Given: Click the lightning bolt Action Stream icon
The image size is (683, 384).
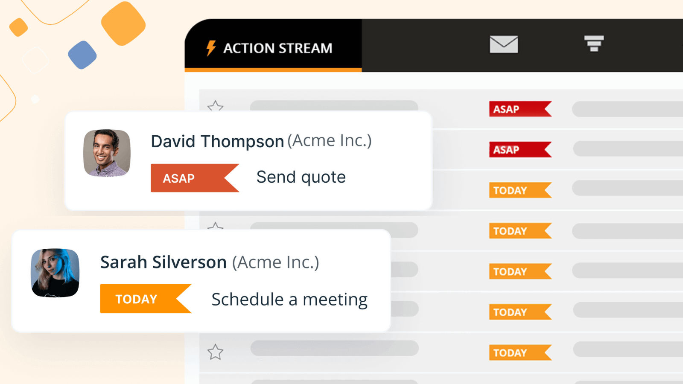Looking at the screenshot, I should (210, 48).
